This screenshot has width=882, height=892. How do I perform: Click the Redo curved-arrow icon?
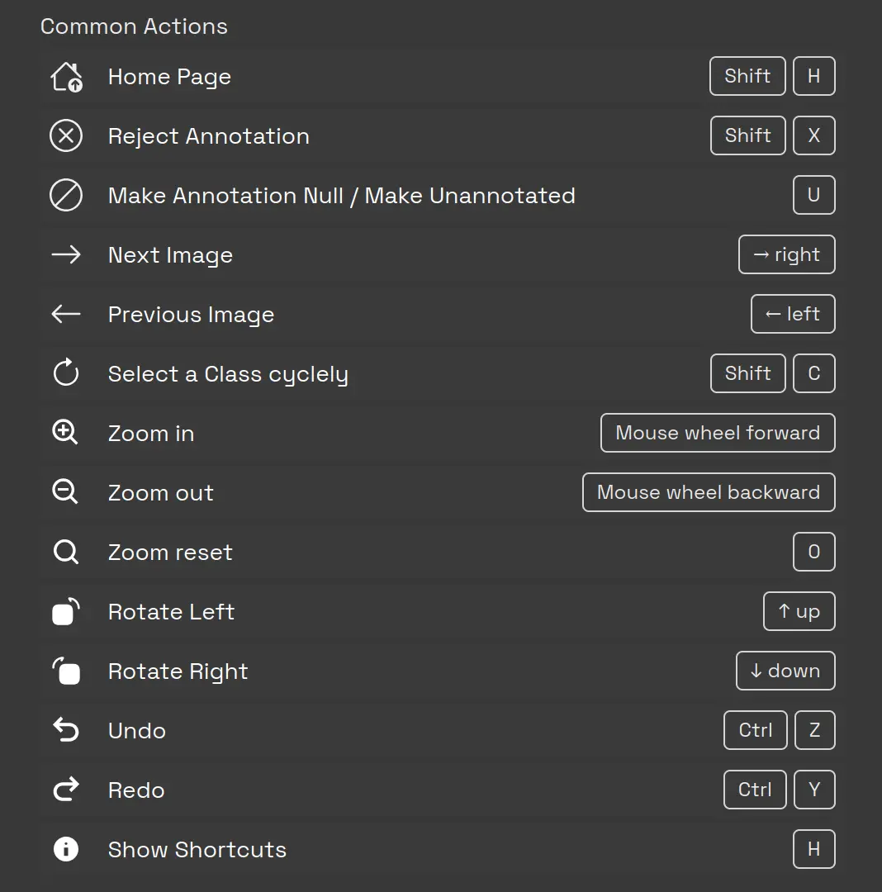point(66,790)
